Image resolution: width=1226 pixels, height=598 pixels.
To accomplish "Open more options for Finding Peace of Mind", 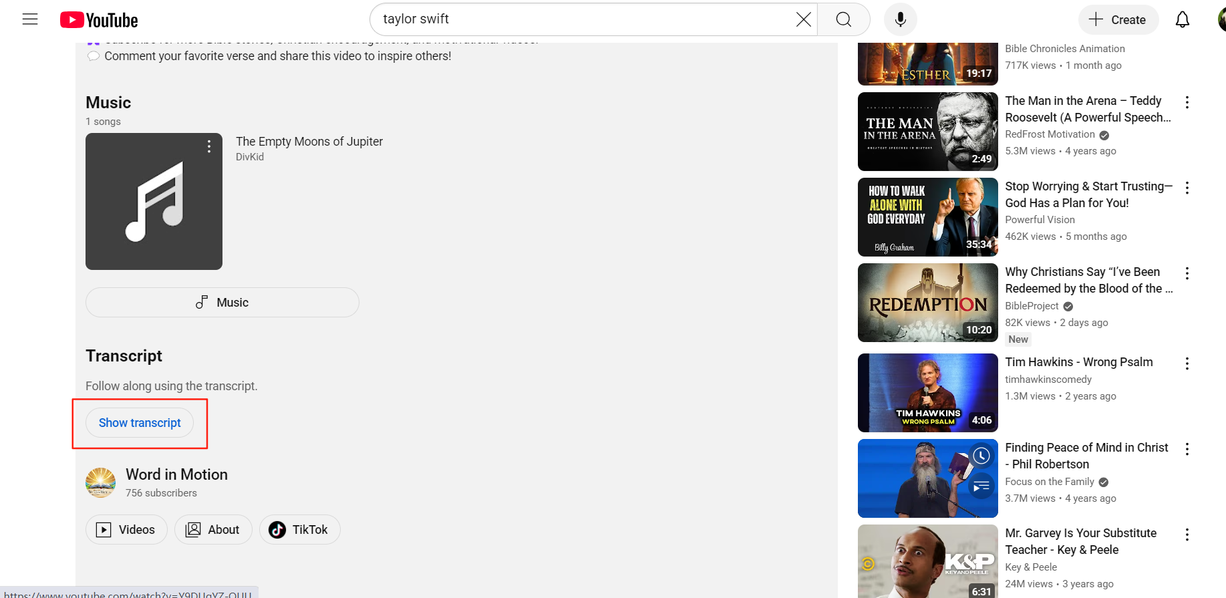I will [1187, 449].
